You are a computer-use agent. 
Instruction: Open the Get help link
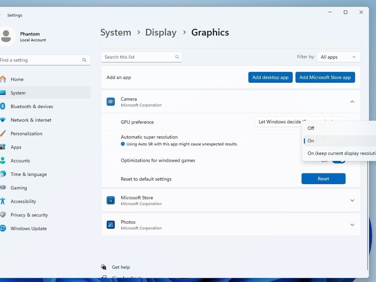pyautogui.click(x=121, y=267)
